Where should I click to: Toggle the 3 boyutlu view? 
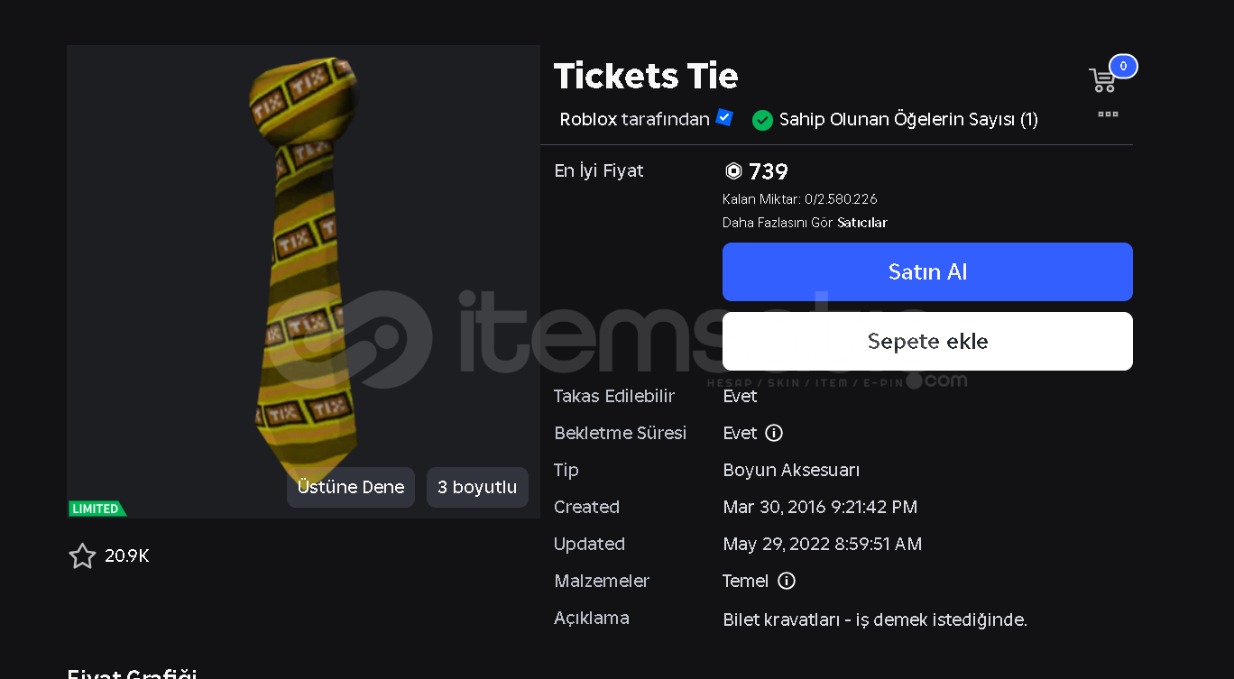pos(477,487)
